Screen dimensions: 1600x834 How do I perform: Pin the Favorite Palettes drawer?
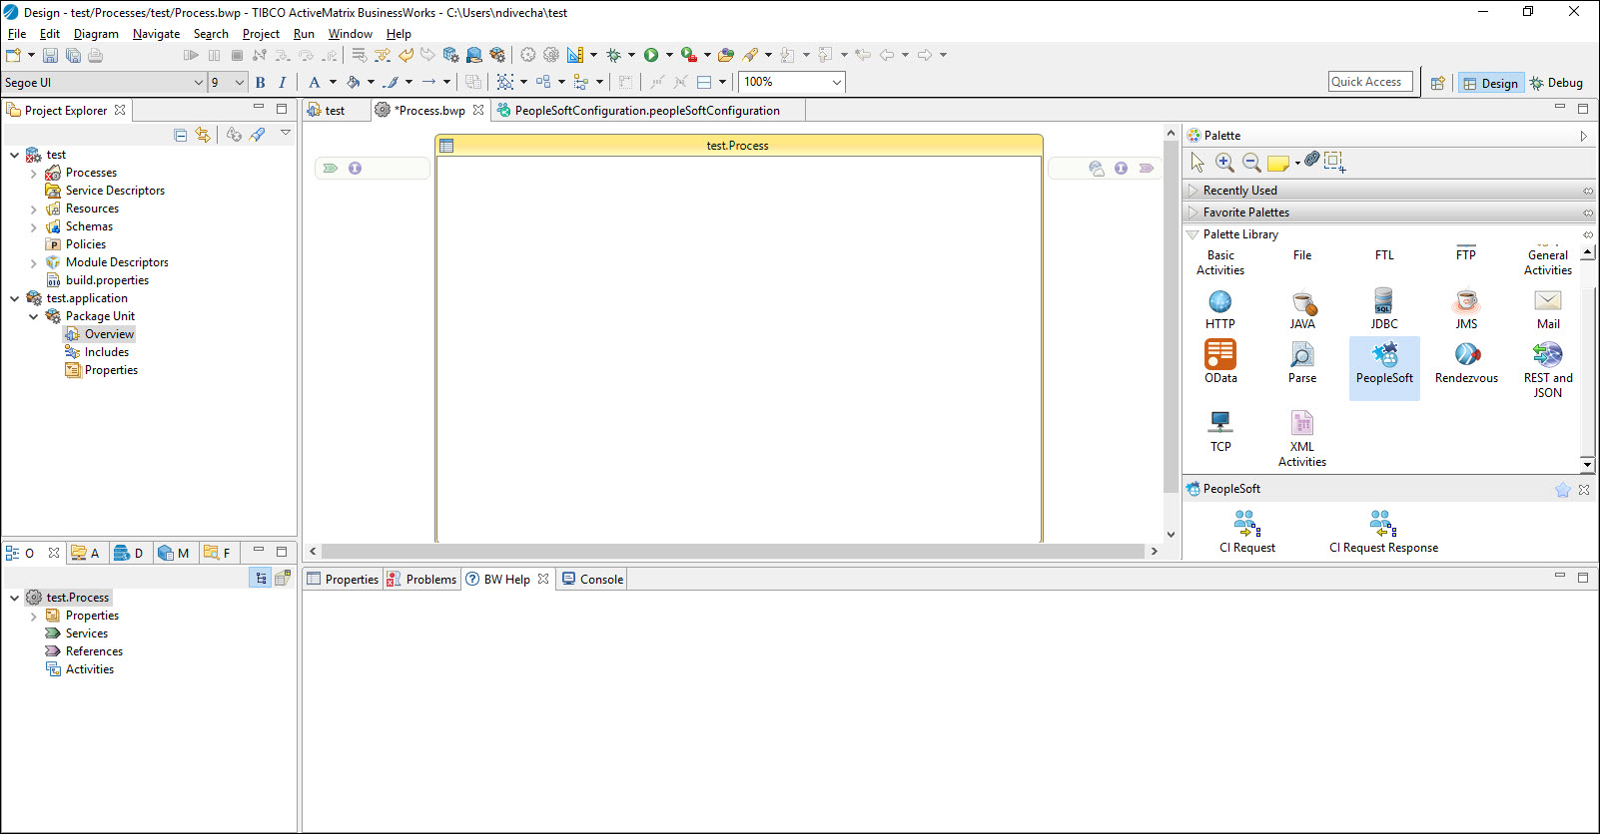coord(1588,212)
